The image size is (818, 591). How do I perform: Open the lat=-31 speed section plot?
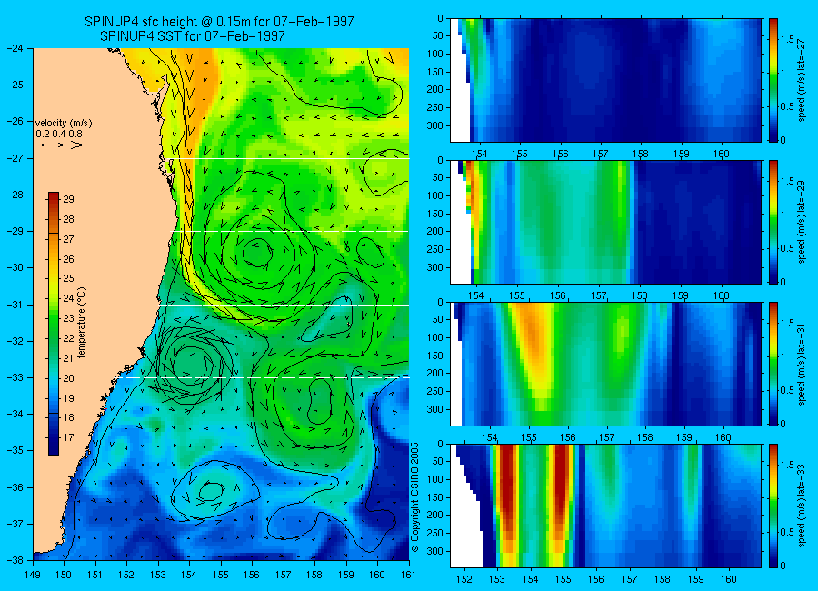pos(605,364)
